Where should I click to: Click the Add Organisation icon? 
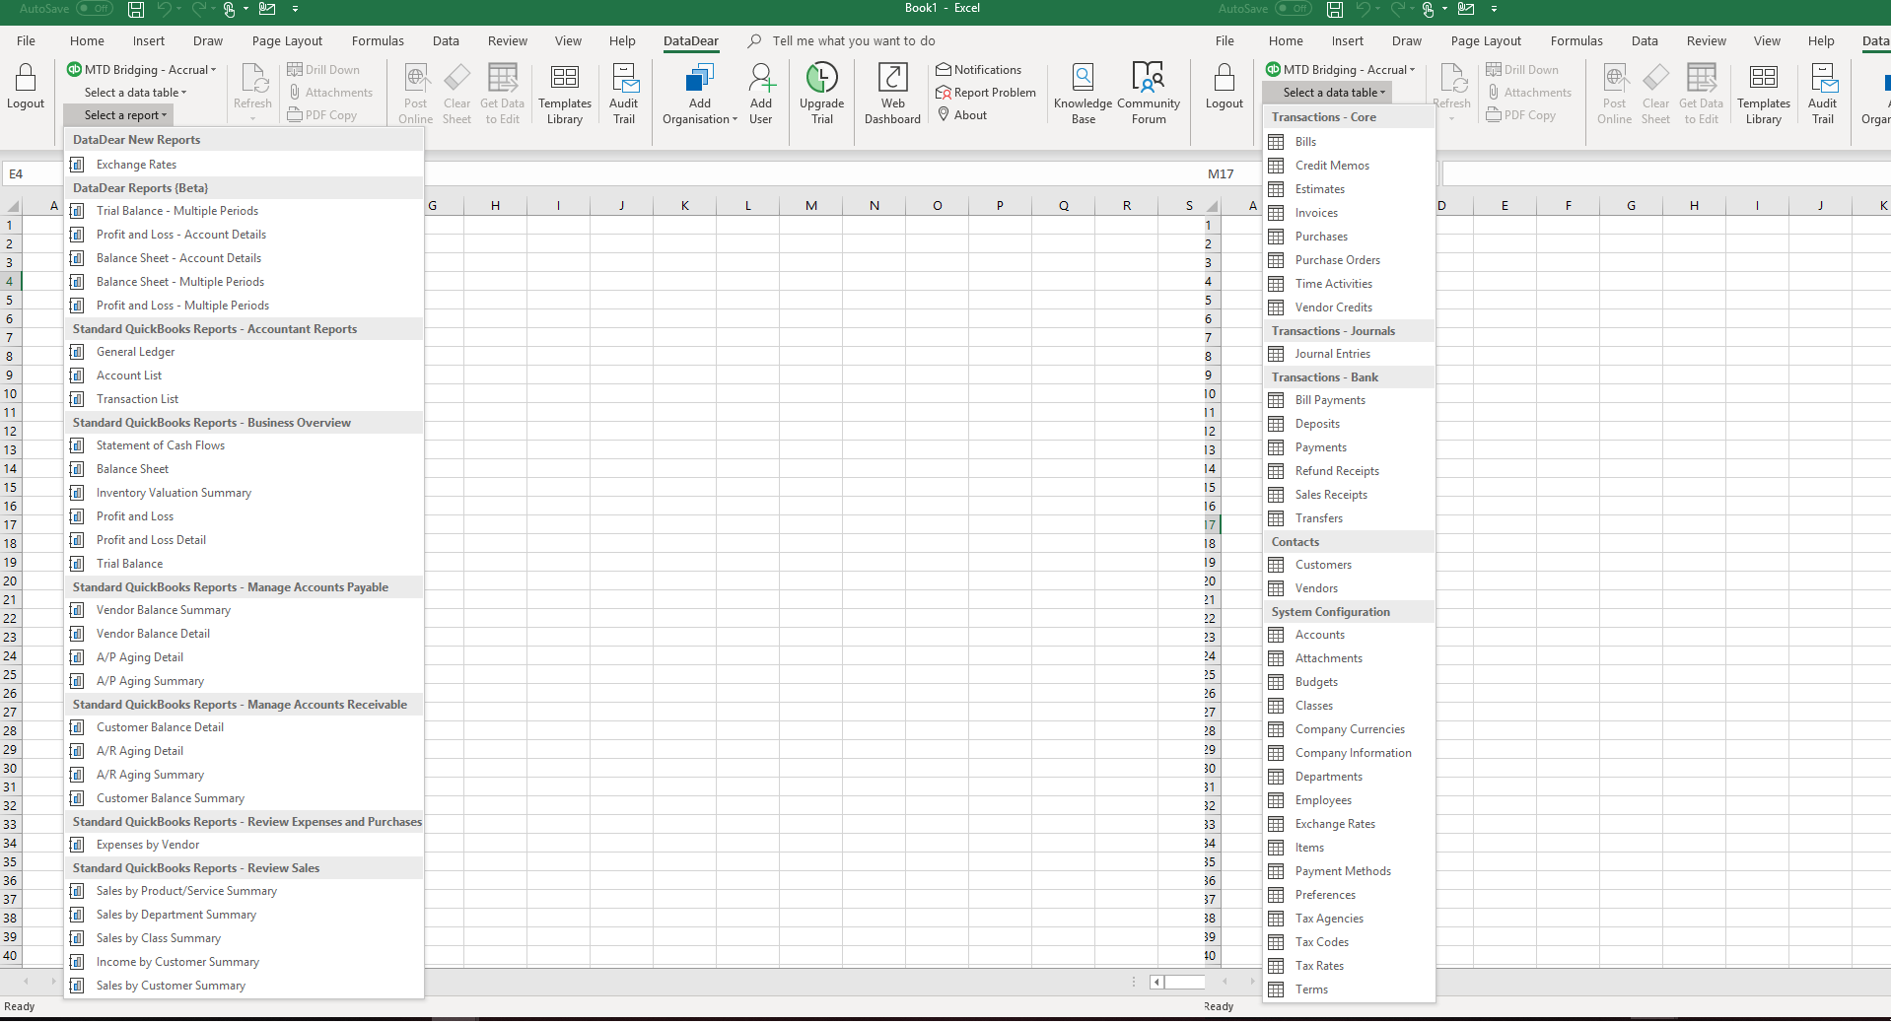(x=700, y=95)
